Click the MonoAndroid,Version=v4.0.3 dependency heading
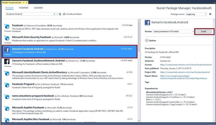The image size is (216, 125). (x=159, y=92)
